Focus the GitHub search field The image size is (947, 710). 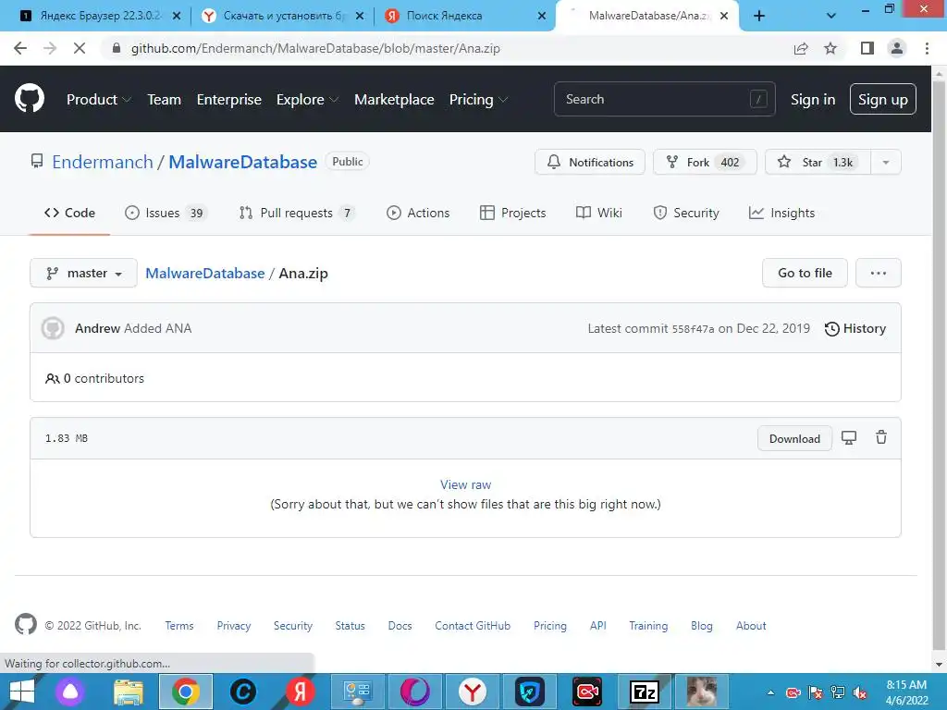[x=664, y=99]
